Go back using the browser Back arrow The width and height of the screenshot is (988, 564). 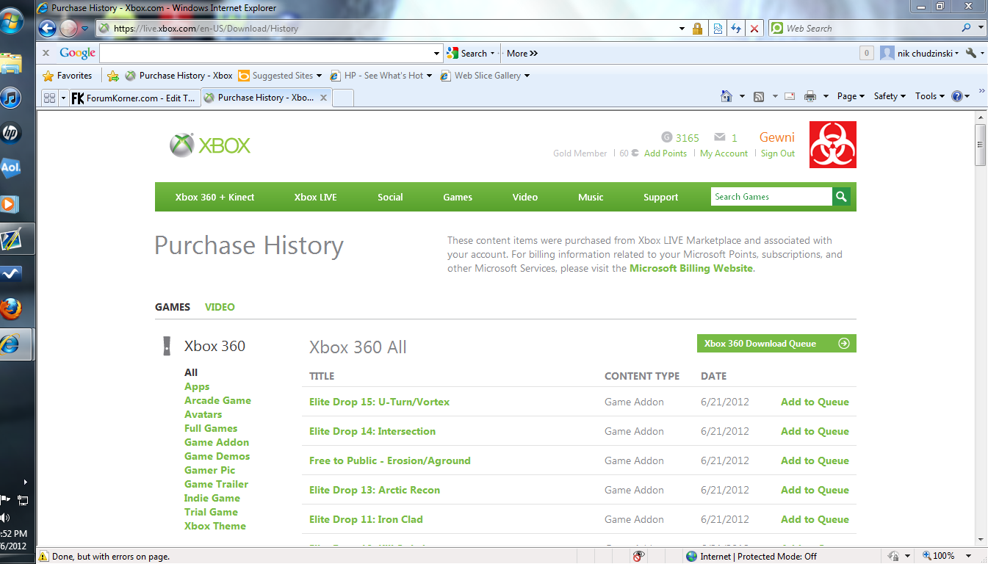pos(47,29)
